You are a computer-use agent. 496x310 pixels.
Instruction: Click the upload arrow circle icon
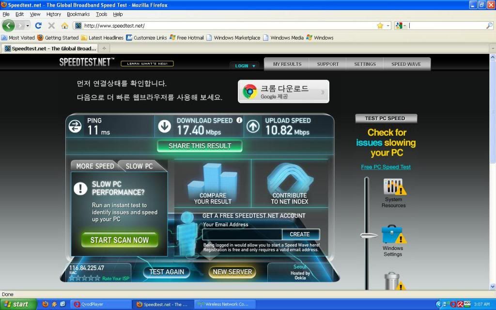click(x=253, y=126)
